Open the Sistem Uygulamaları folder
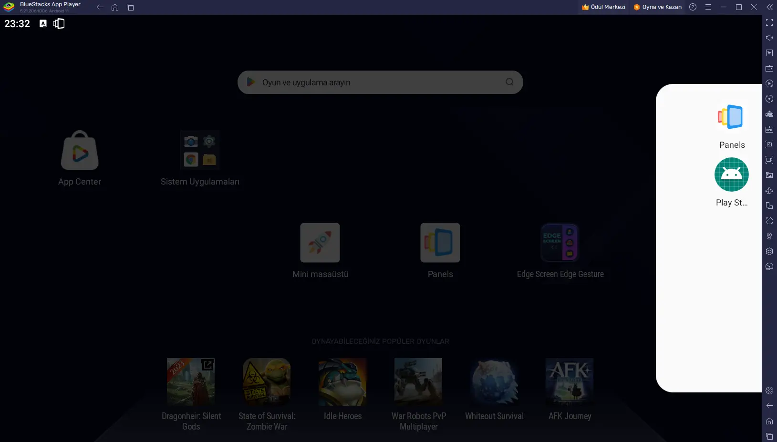Viewport: 777px width, 442px height. click(200, 150)
